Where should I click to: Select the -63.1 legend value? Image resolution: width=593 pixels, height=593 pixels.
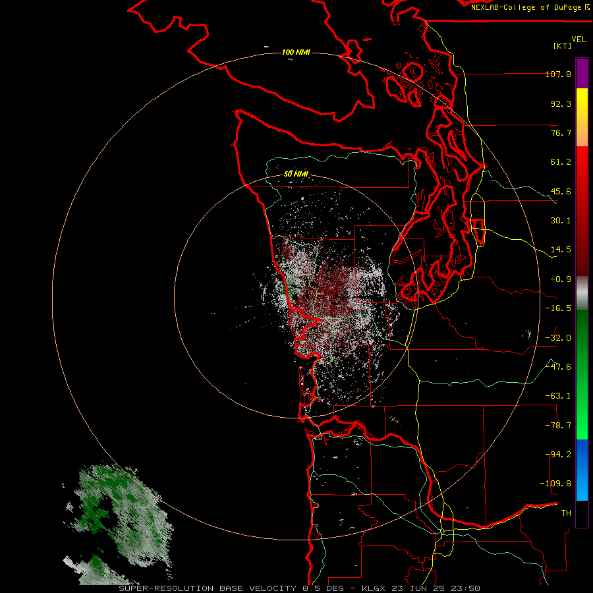click(558, 396)
